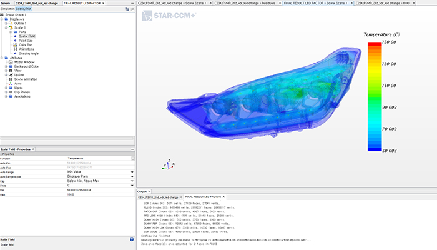Screen dimensions: 437x250
Task: Collapse the Displayers node
Action: click(2, 19)
